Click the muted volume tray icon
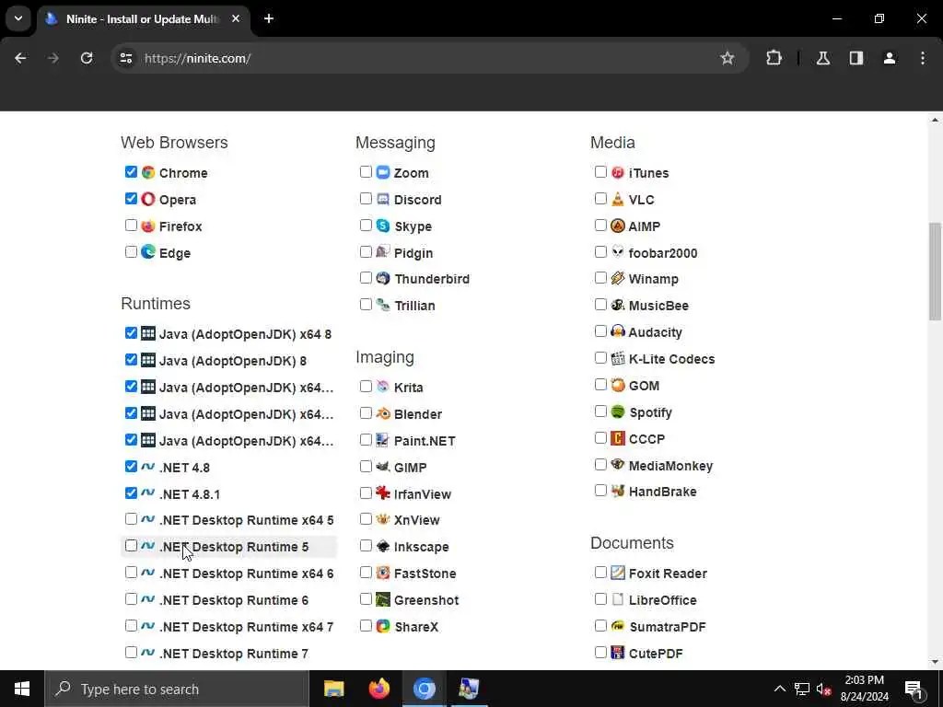This screenshot has width=943, height=707. click(x=823, y=689)
